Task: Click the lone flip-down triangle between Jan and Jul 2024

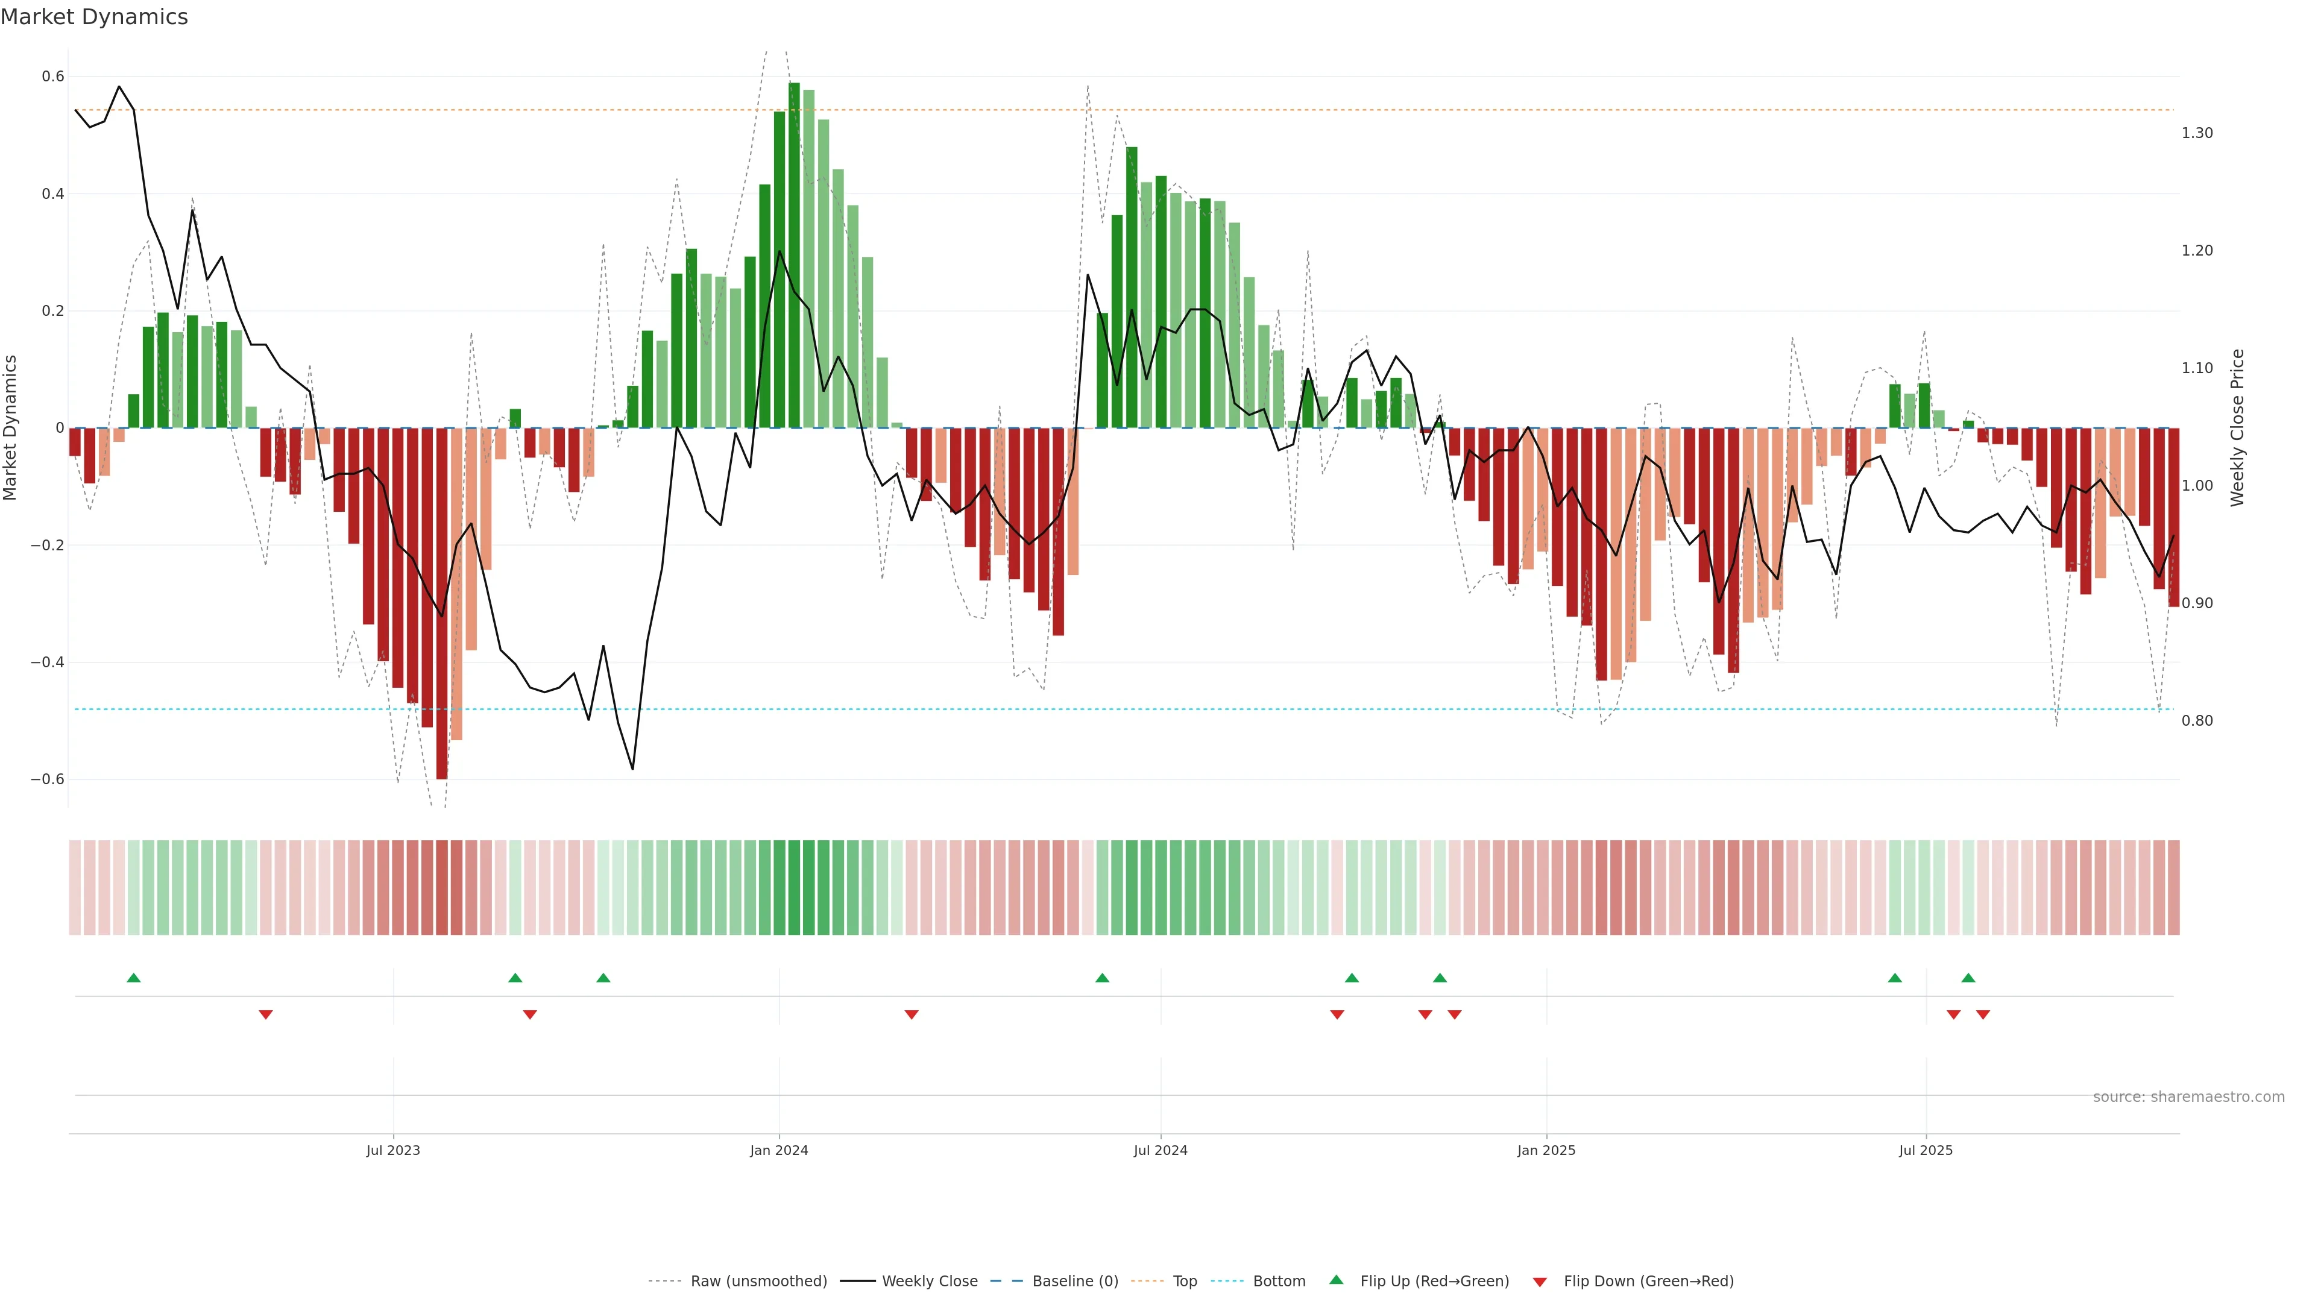Action: tap(912, 1014)
